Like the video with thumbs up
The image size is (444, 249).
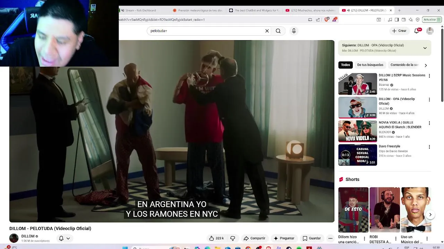point(216,238)
